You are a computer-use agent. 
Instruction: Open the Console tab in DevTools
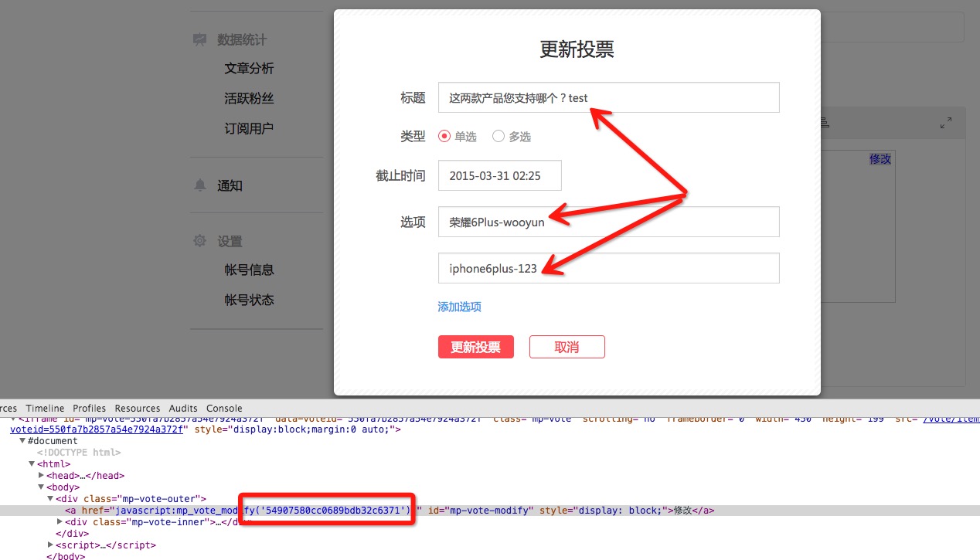pos(224,408)
